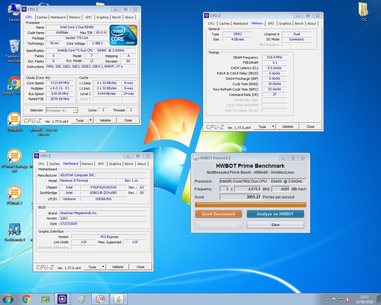Launch the Geekbench 3 desktop shortcut

click(x=14, y=232)
